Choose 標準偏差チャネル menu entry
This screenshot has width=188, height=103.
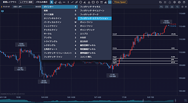tap(95, 53)
